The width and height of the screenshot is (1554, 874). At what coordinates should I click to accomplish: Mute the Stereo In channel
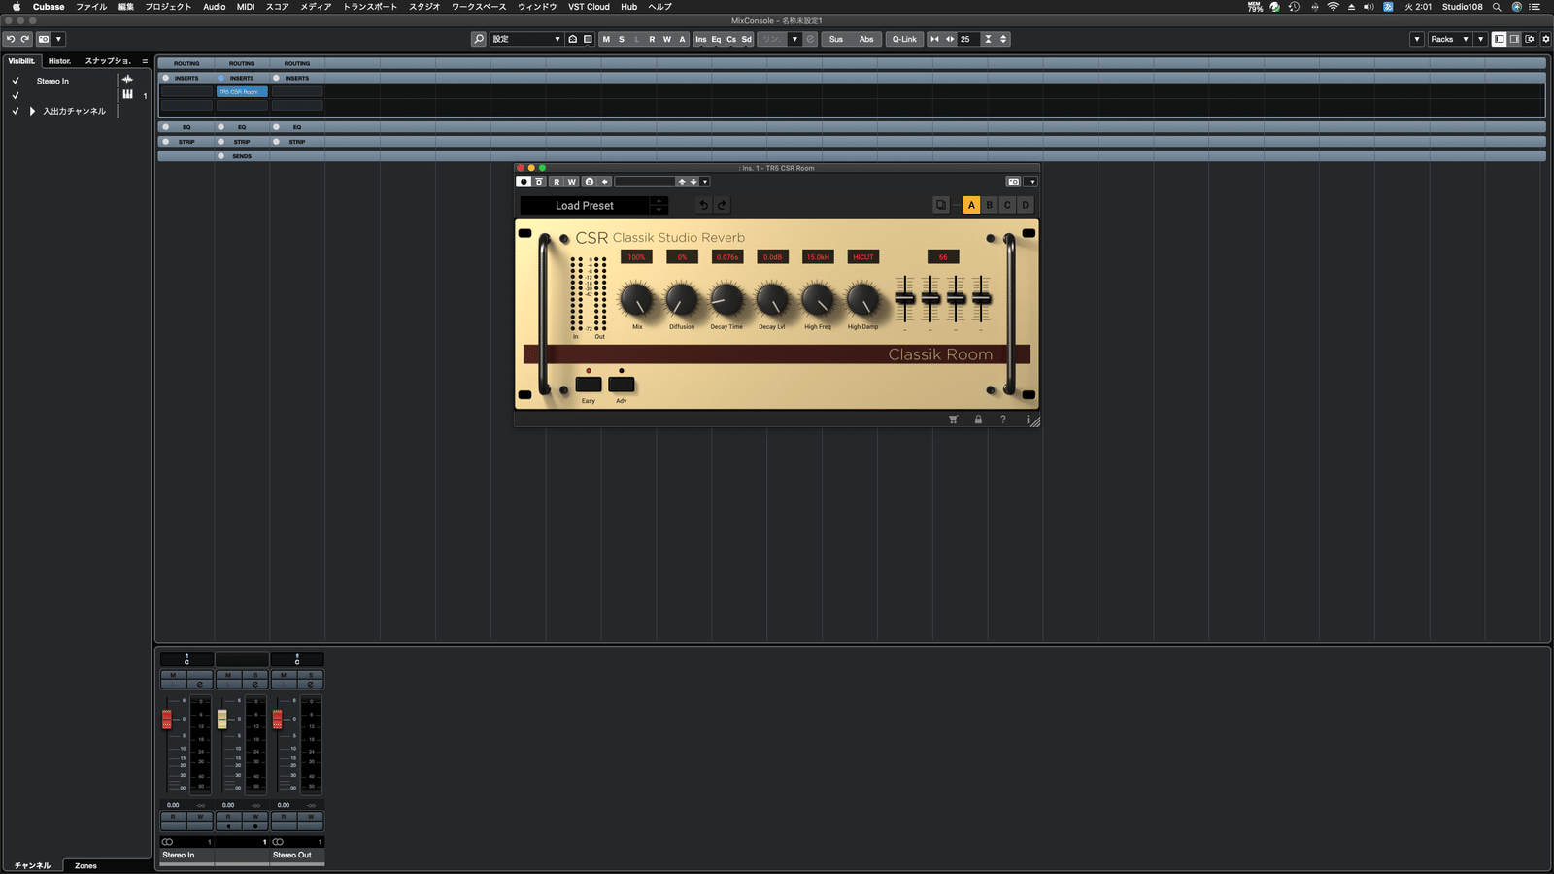tap(173, 675)
